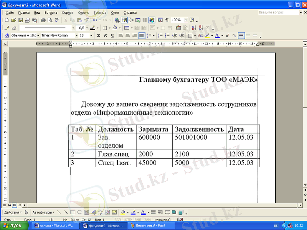Viewport: 307px width, 230px height.
Task: Open the zoom 100% dropdown
Action: [x=186, y=20]
